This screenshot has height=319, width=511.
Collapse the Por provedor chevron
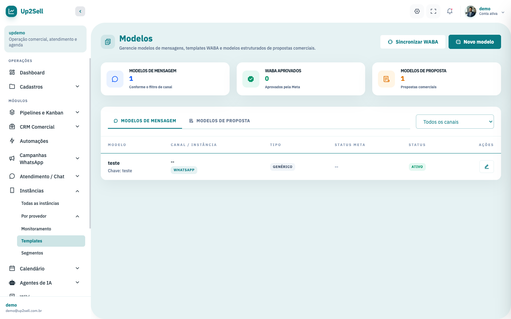(x=77, y=216)
